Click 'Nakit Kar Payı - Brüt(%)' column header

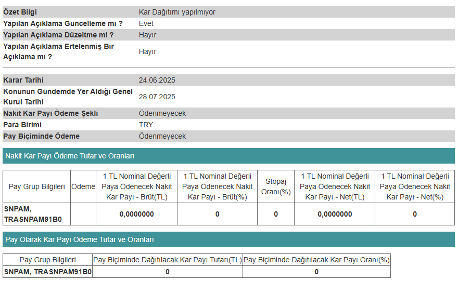point(217,186)
